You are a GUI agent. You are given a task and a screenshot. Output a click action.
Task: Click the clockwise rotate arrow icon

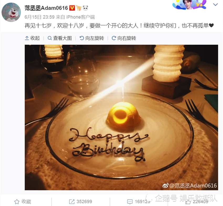click(x=114, y=38)
